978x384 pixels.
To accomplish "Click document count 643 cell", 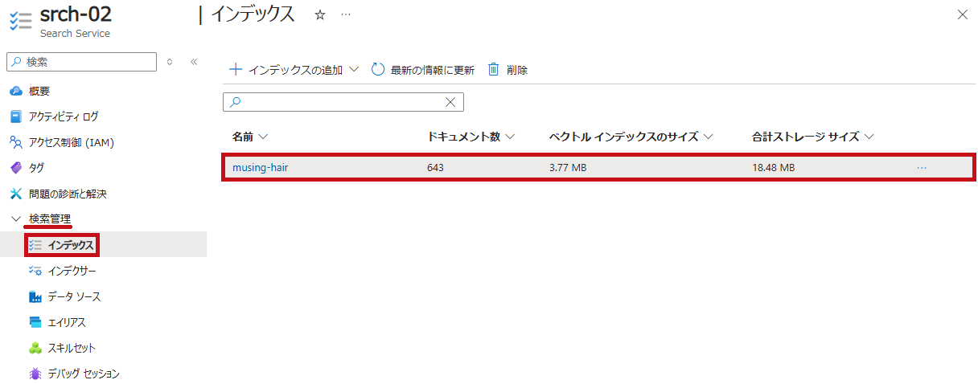I will (435, 168).
